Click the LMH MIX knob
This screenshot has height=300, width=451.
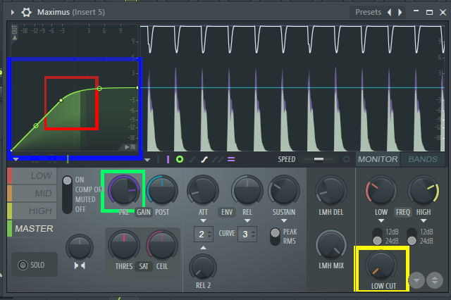click(331, 245)
